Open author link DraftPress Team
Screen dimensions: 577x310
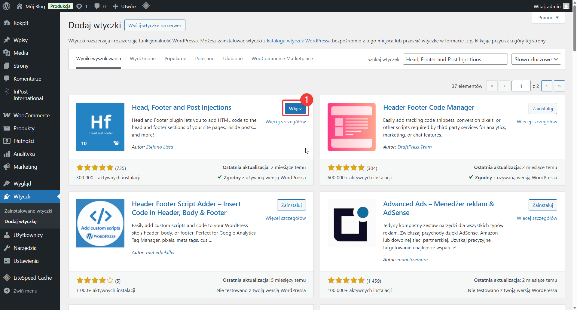414,147
